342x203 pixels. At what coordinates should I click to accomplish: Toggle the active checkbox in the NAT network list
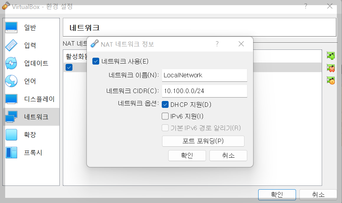pyautogui.click(x=69, y=67)
